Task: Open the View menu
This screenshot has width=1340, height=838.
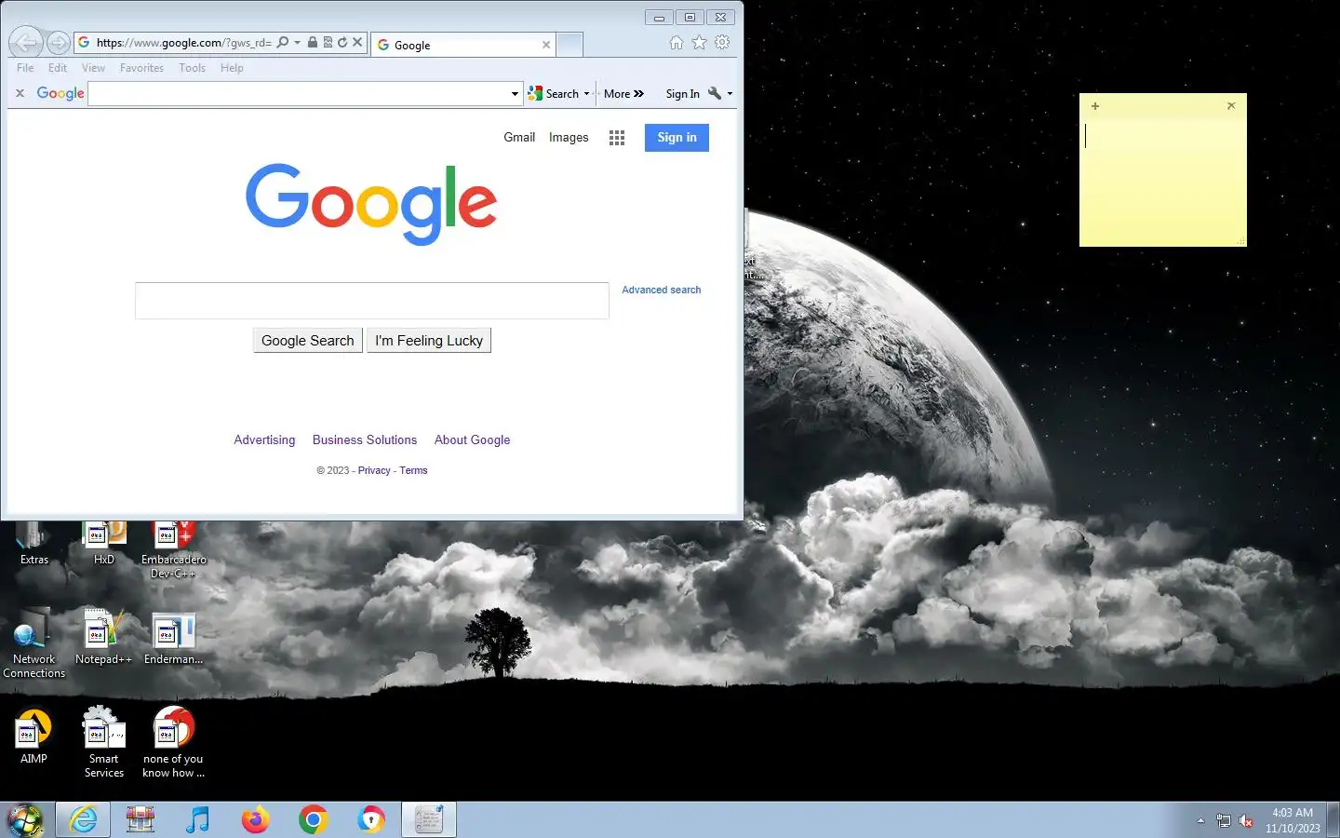Action: [x=93, y=68]
